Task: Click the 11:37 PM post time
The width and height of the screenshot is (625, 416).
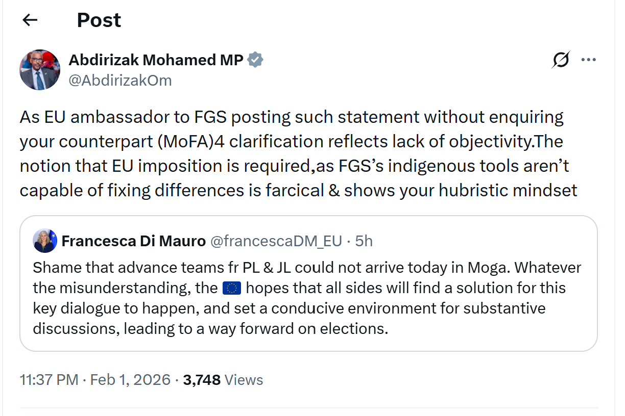Action: 49,380
